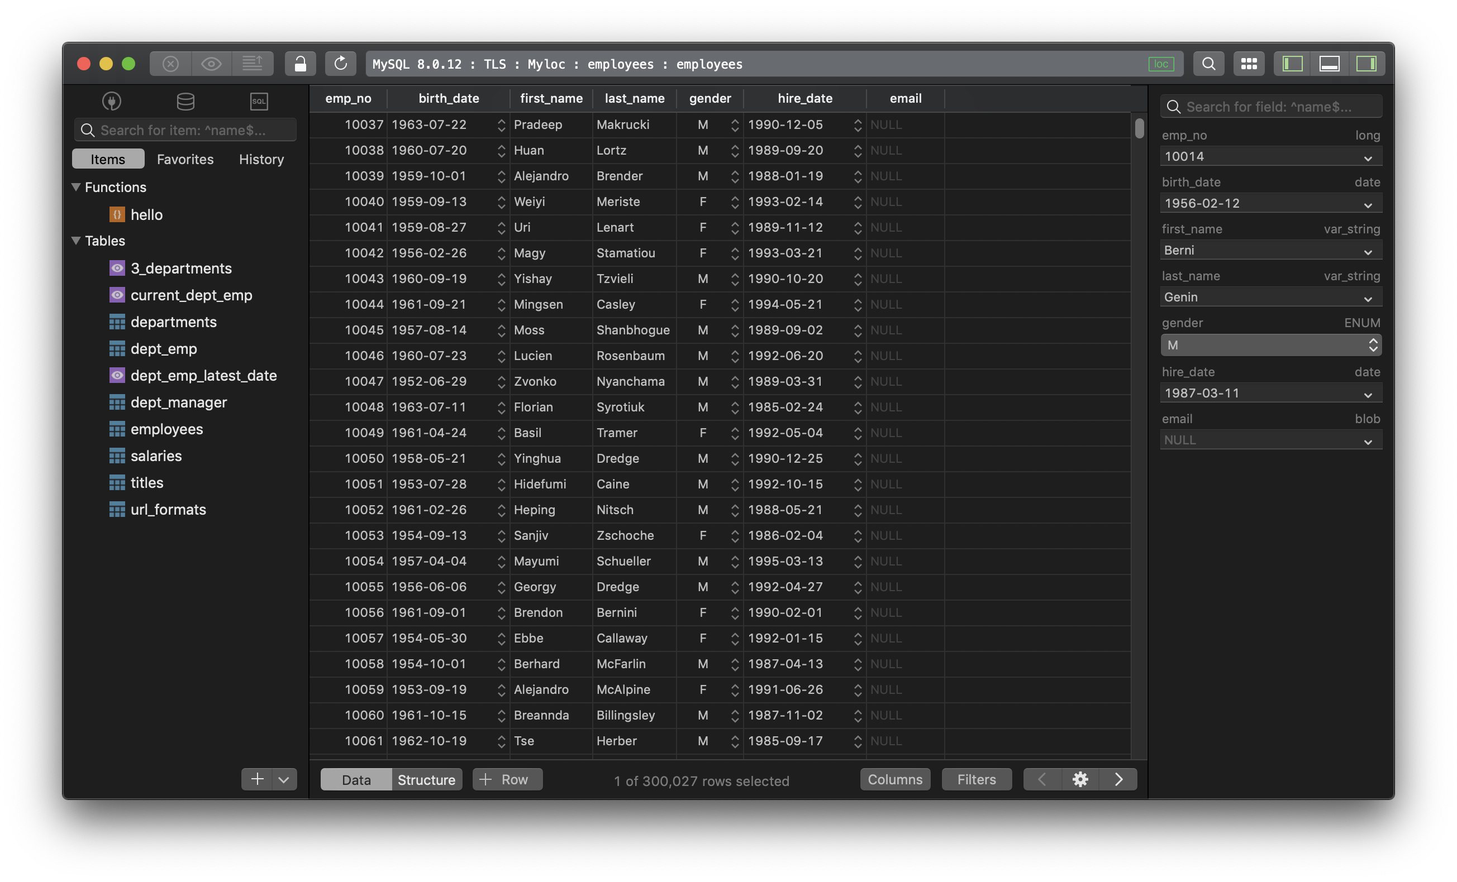1457x882 pixels.
Task: Click the eye preview toolbar icon
Action: [x=211, y=64]
